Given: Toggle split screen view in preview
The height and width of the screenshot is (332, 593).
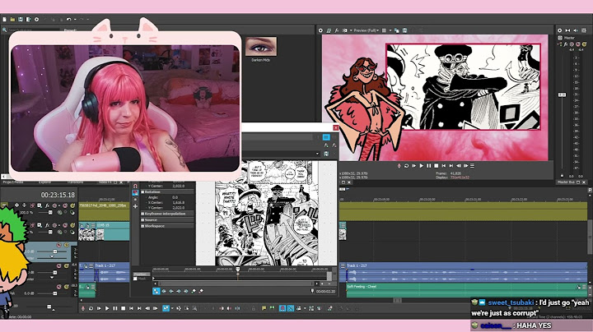Looking at the screenshot, I should tap(344, 30).
